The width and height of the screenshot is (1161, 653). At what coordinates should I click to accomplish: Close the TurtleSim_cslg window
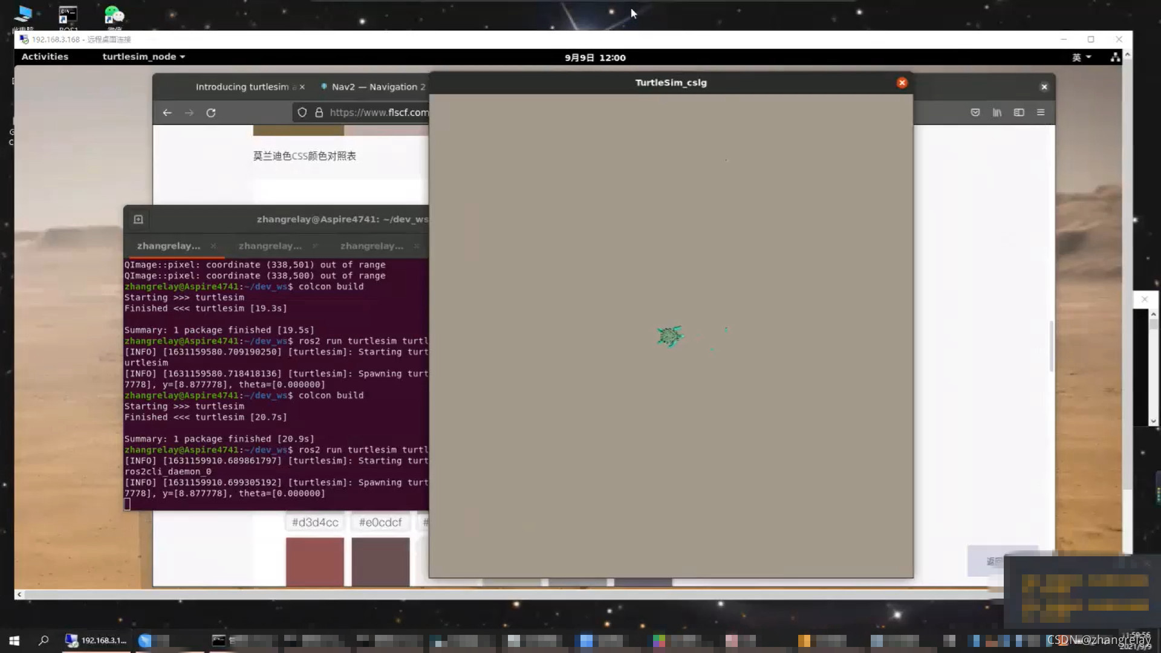(x=902, y=83)
